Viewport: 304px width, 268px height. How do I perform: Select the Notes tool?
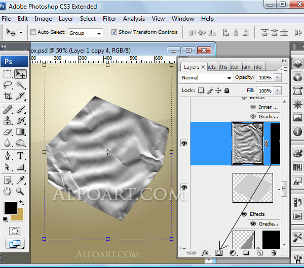tap(8, 181)
